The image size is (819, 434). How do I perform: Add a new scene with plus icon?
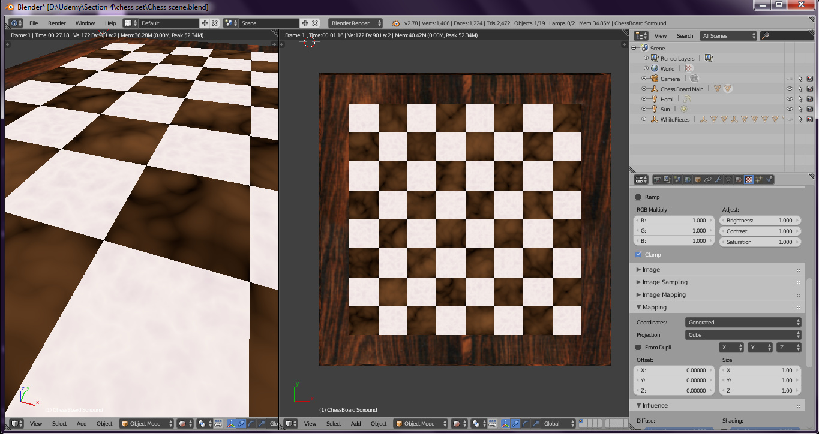(x=305, y=23)
